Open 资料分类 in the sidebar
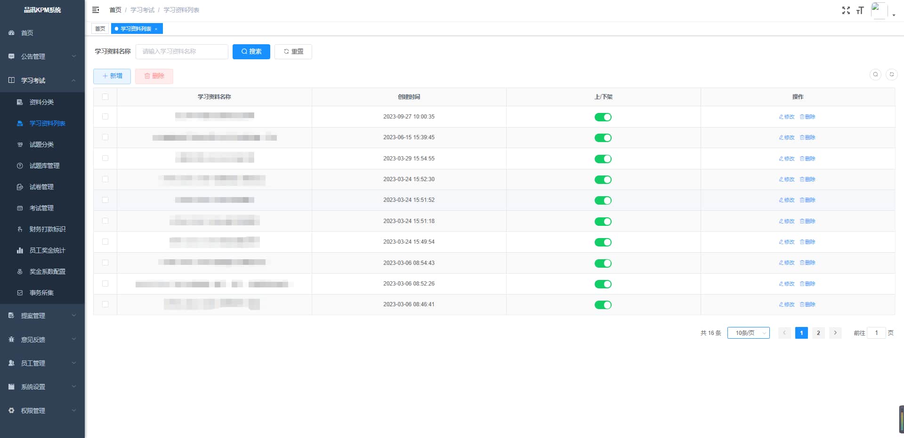Viewport: 904px width, 438px height. pyautogui.click(x=42, y=102)
